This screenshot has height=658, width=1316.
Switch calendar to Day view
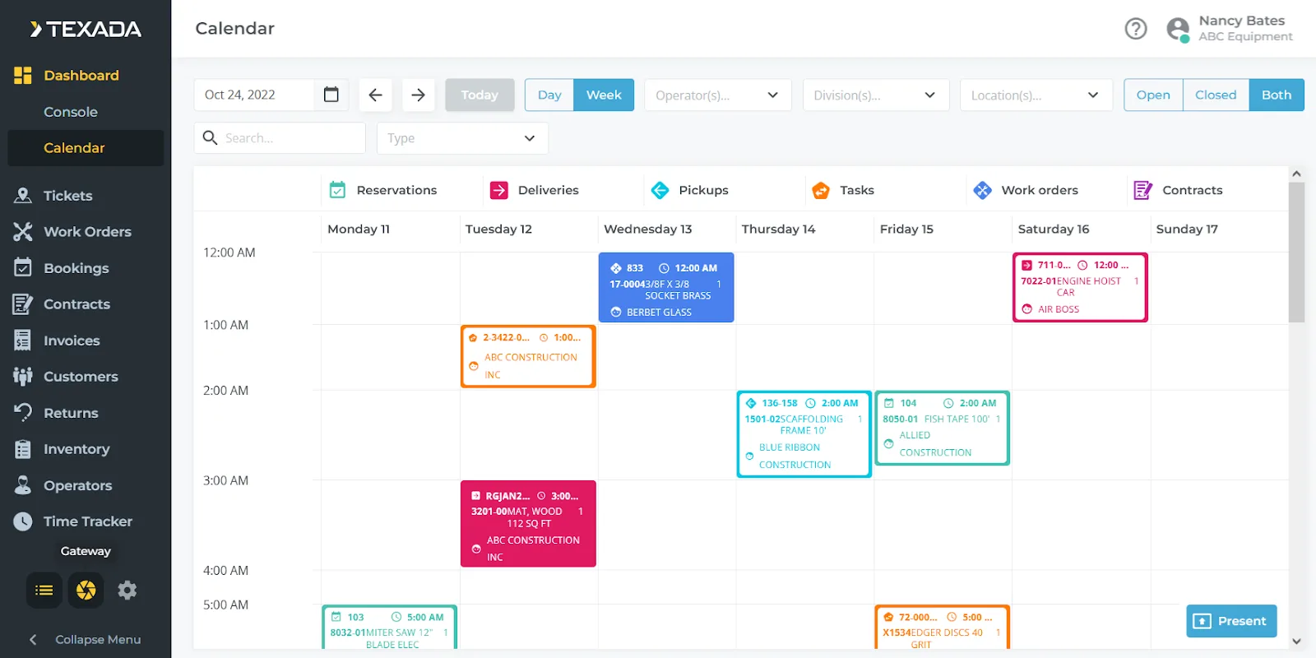tap(549, 95)
